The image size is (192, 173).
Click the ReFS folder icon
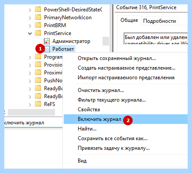38,104
